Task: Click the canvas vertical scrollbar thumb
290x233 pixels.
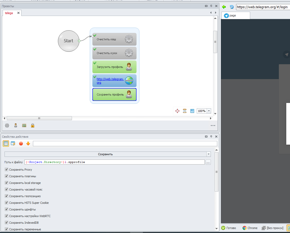Action: pos(215,42)
